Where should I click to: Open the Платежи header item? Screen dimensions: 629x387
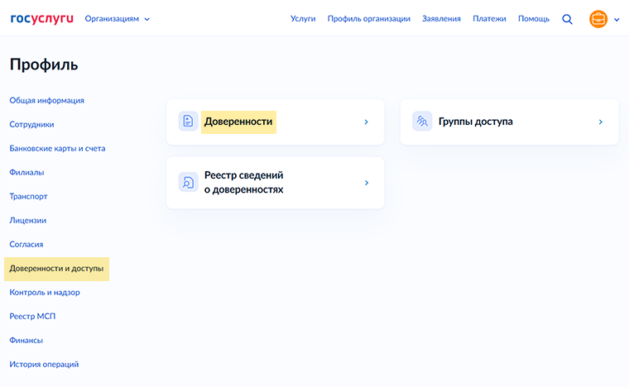[489, 19]
